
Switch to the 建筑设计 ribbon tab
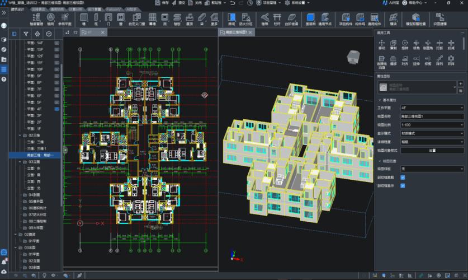[18, 10]
